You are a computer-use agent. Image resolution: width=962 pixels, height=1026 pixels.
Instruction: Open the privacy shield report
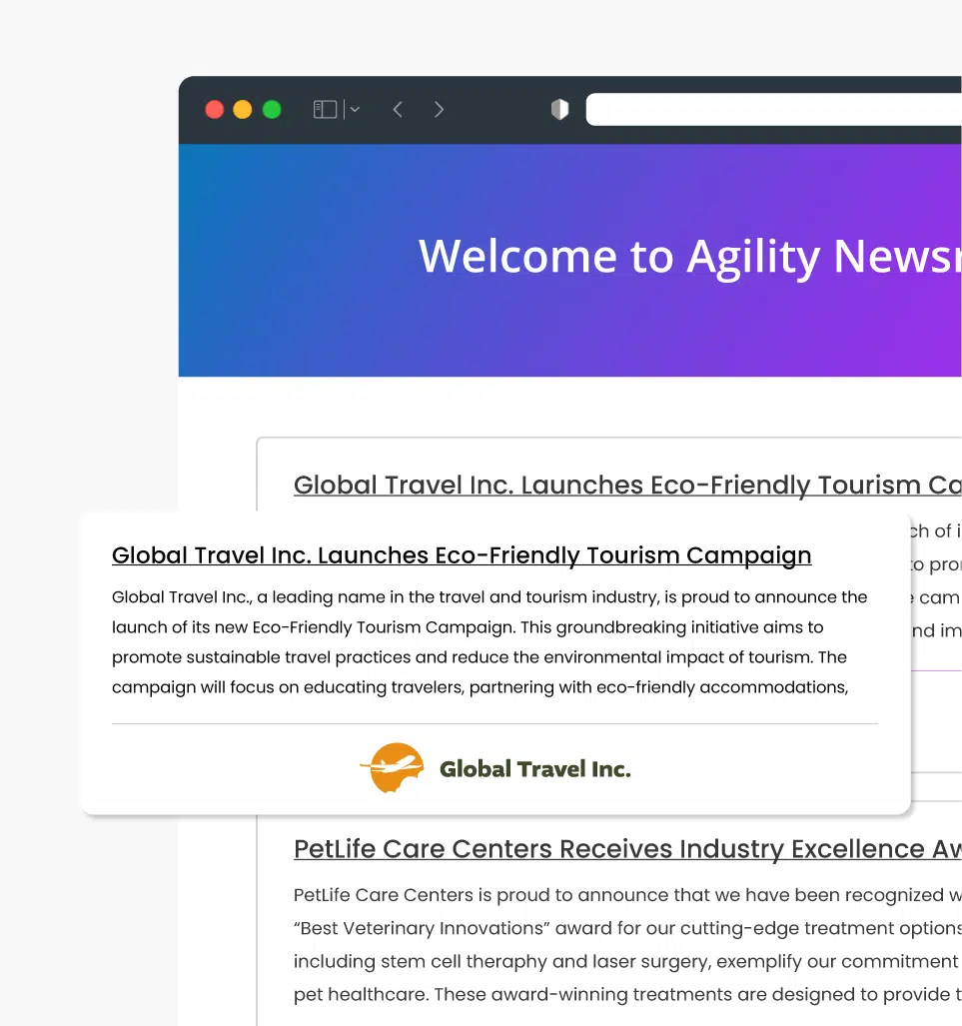tap(559, 109)
